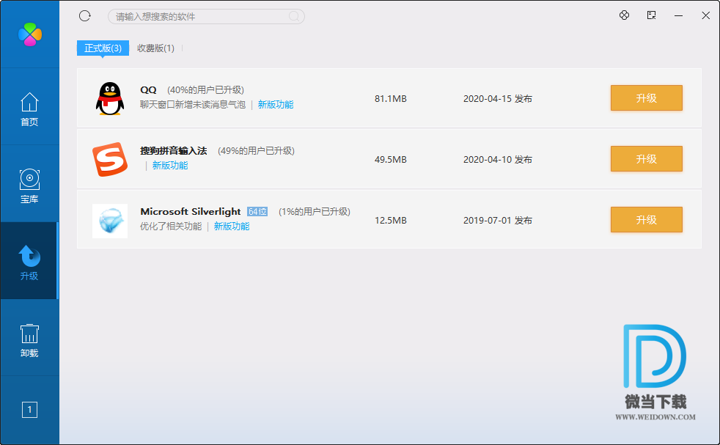The image size is (720, 445).
Task: Click the 64位 badge next to Silverlight
Action: [257, 212]
